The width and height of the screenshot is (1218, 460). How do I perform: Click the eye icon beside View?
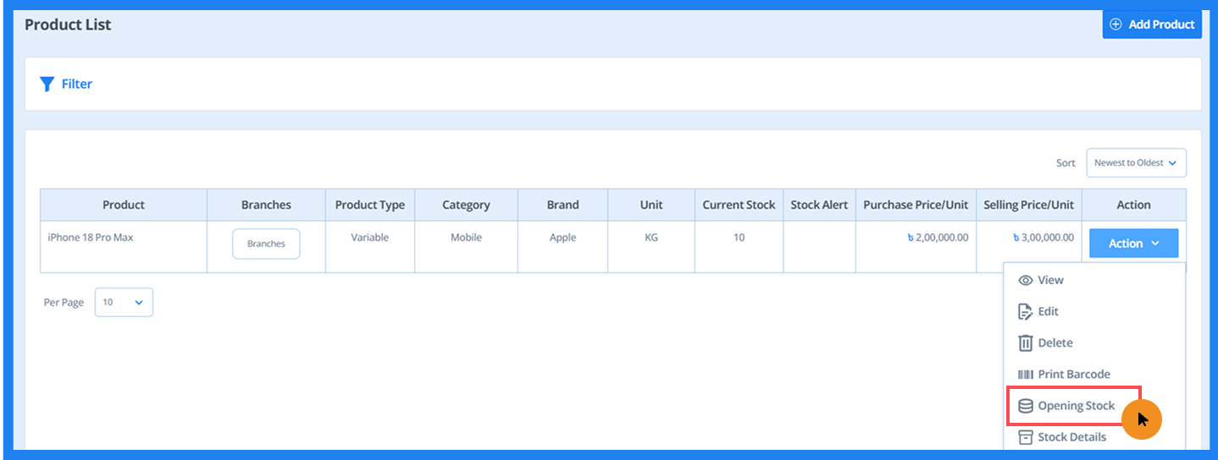coord(1025,280)
